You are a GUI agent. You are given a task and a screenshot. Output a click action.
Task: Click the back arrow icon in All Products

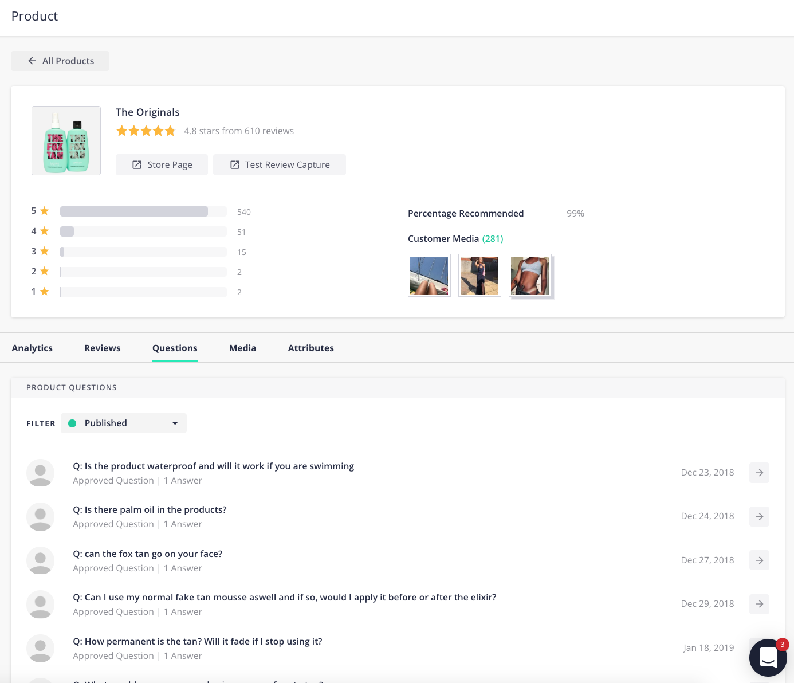click(x=32, y=61)
